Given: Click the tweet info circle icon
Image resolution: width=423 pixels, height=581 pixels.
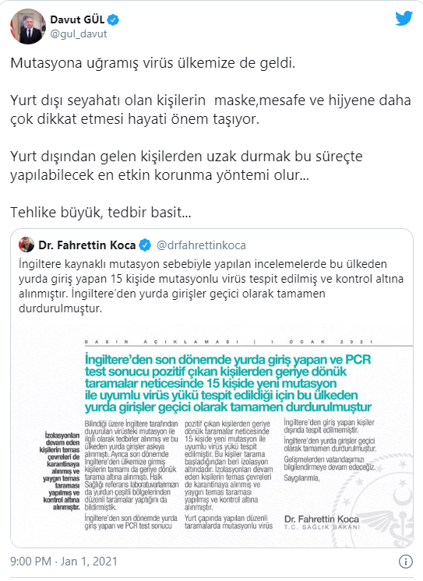Looking at the screenshot, I should tap(406, 562).
